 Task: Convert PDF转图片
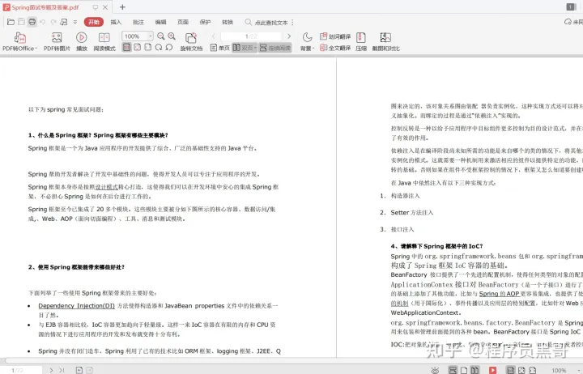(x=57, y=41)
